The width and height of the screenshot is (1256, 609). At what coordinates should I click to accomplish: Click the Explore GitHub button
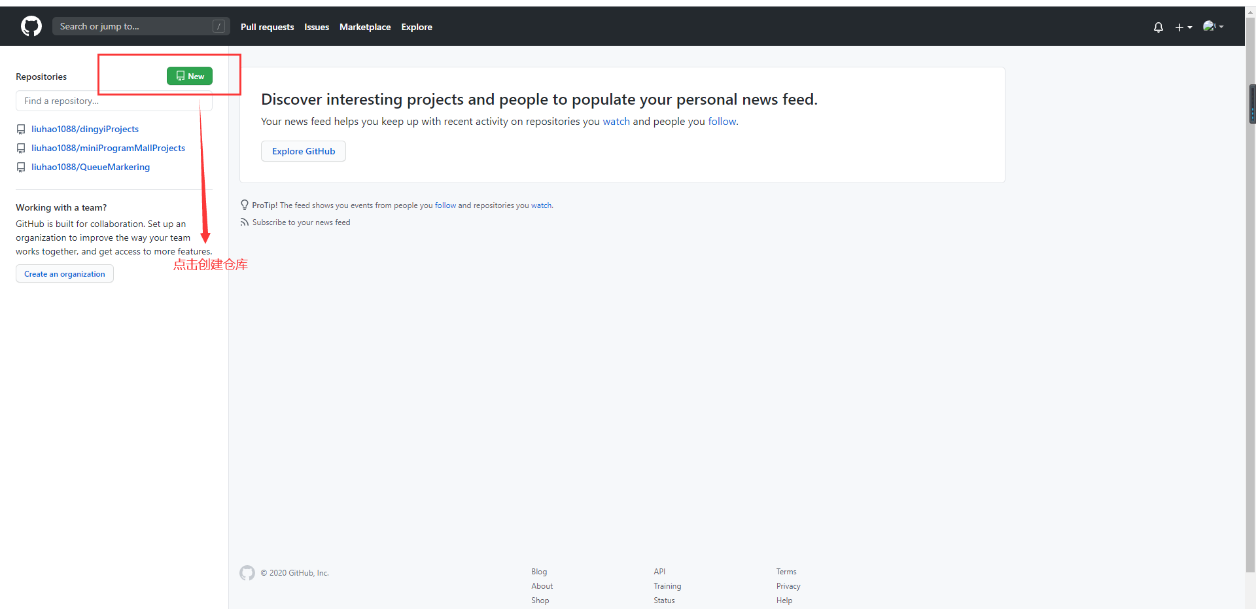click(x=304, y=151)
